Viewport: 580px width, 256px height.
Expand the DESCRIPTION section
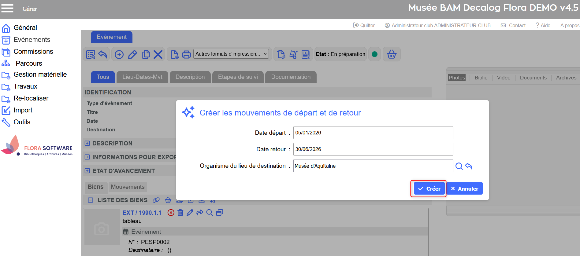87,143
